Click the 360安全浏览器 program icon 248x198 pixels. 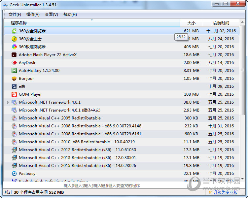14,31
